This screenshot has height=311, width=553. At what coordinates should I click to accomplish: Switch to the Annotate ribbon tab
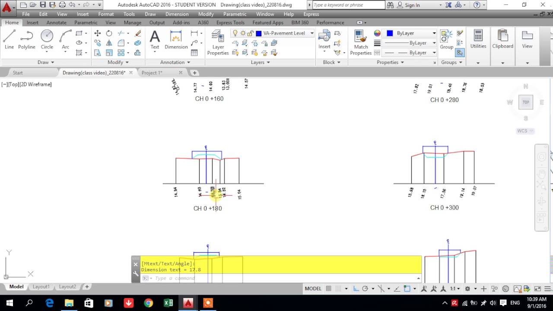57,22
